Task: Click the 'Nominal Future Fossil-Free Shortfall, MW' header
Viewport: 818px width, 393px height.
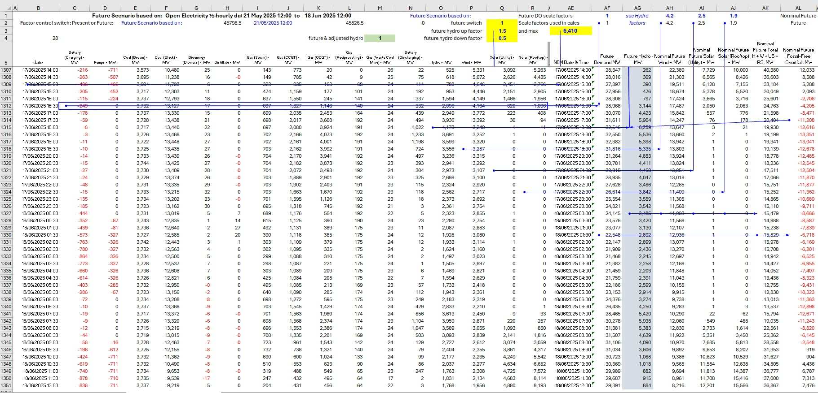Action: 798,56
